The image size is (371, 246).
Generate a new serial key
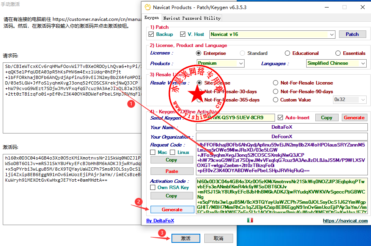(354, 118)
